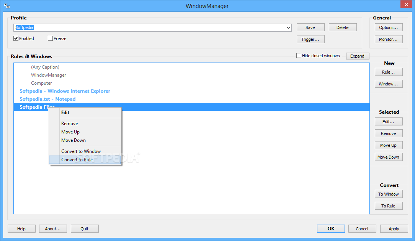Screen dimensions: 415x241
Task: Select the Computer list row
Action: coord(192,83)
